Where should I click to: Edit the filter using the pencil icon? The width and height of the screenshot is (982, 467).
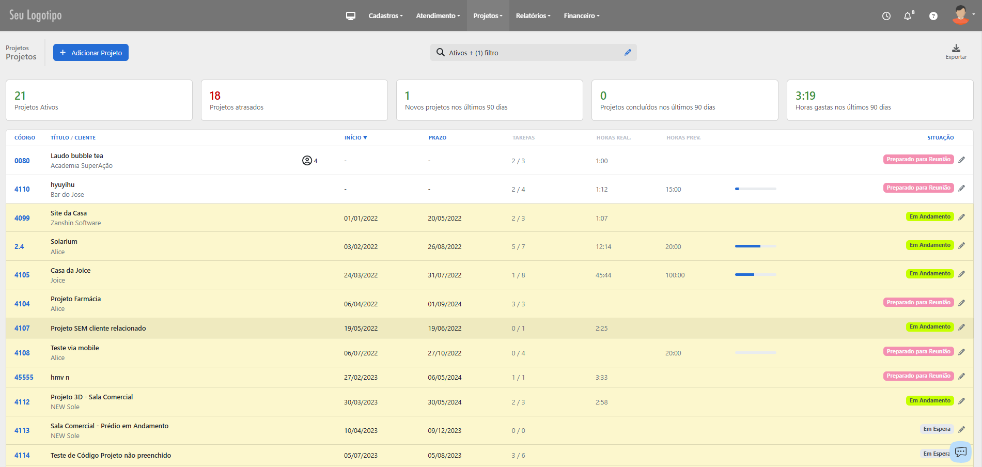click(x=628, y=53)
